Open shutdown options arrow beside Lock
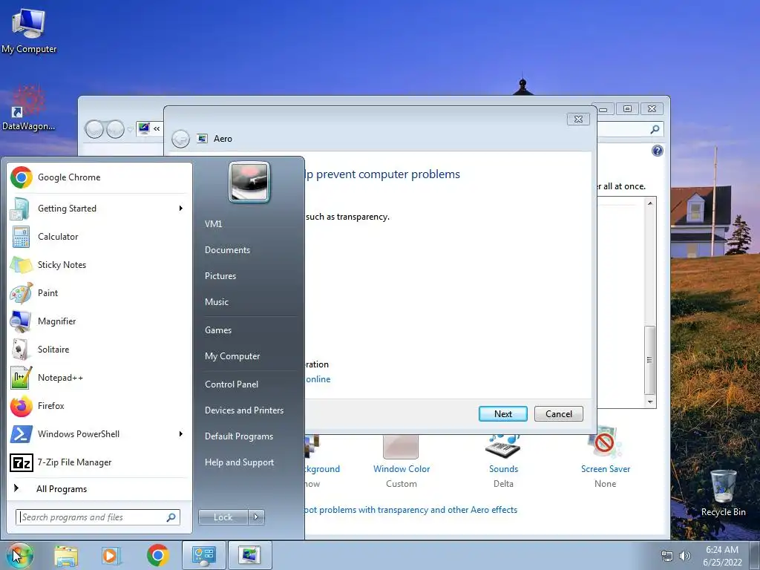Viewport: 760px width, 570px height. tap(256, 517)
